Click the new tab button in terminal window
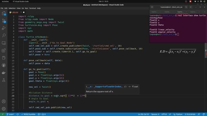 (152, 7)
